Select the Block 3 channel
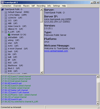The height and width of the screenshot is (109, 100). pos(14,68)
